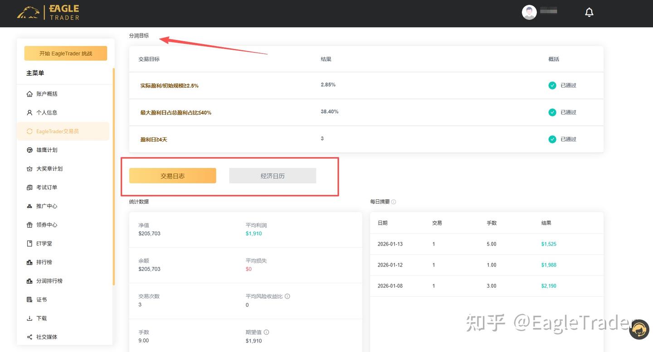Open the customer service chat bubble
The width and height of the screenshot is (653, 352).
click(x=639, y=330)
